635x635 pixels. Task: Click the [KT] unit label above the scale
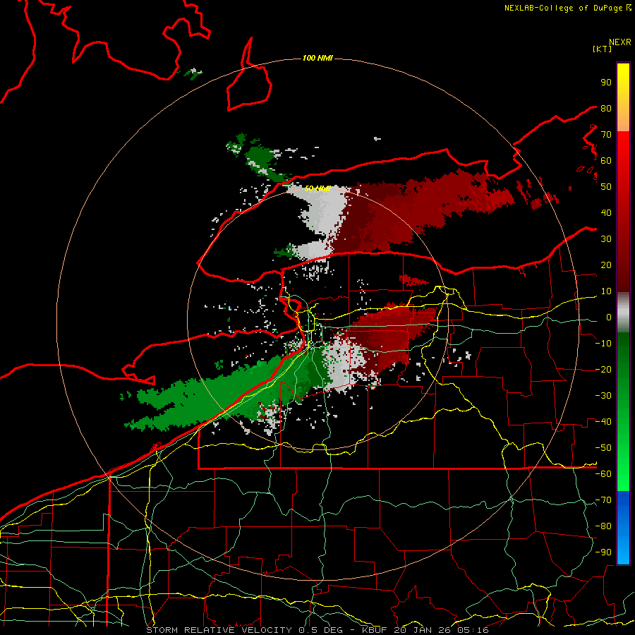pyautogui.click(x=603, y=49)
